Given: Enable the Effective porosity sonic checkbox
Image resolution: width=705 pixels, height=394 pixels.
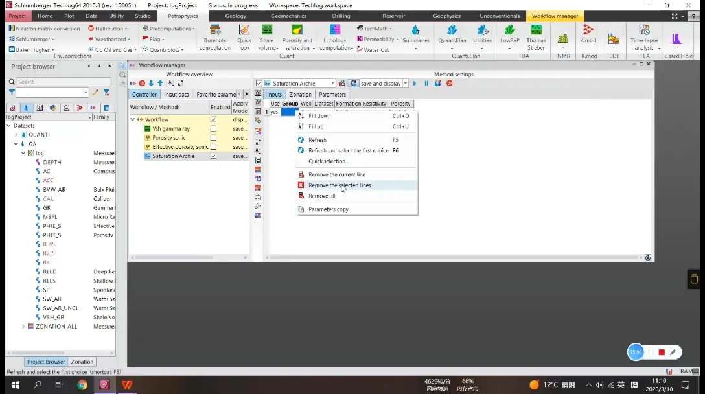Looking at the screenshot, I should coord(214,146).
